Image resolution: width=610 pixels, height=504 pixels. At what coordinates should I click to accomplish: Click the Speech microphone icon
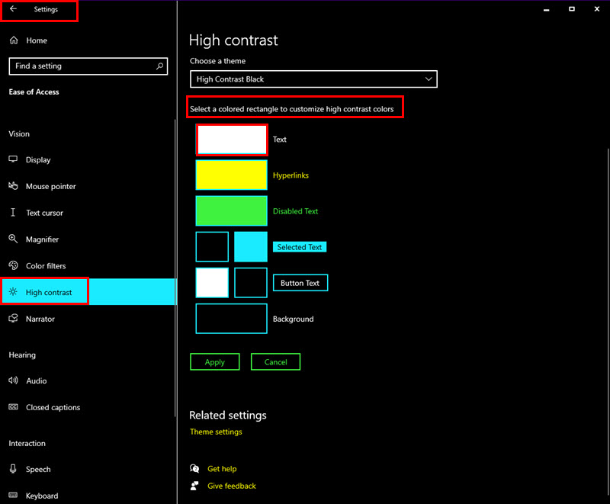pos(13,469)
